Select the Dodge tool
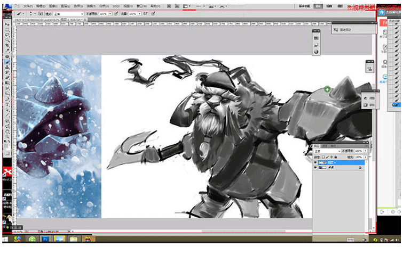This screenshot has width=403, height=255. tap(7, 94)
